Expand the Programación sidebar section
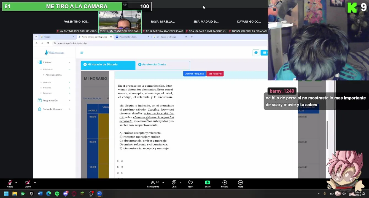Image resolution: width=369 pixels, height=198 pixels. (x=54, y=100)
